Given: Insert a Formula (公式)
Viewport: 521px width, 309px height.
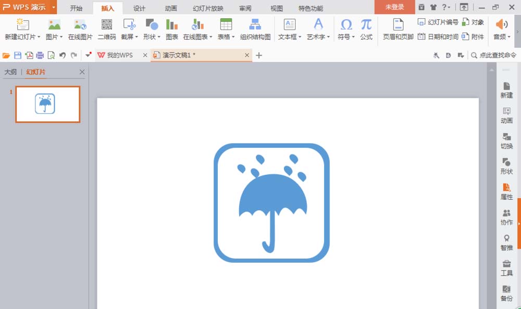Looking at the screenshot, I should (366, 29).
